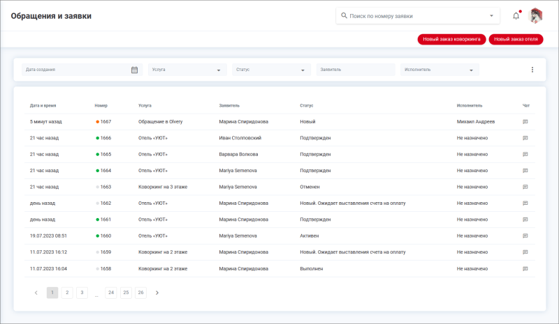
Task: Expand the search field dropdown arrow
Action: (x=491, y=15)
